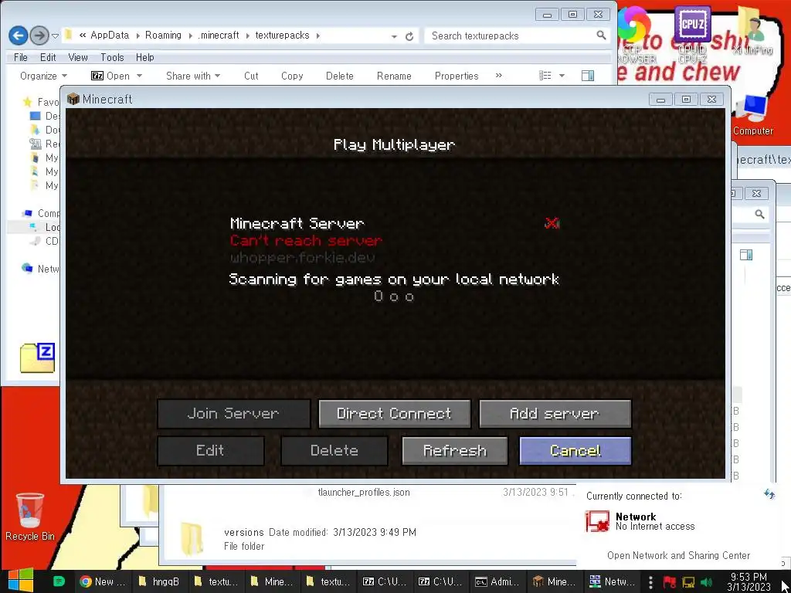Click the search magnifier icon in Explorer

click(601, 36)
